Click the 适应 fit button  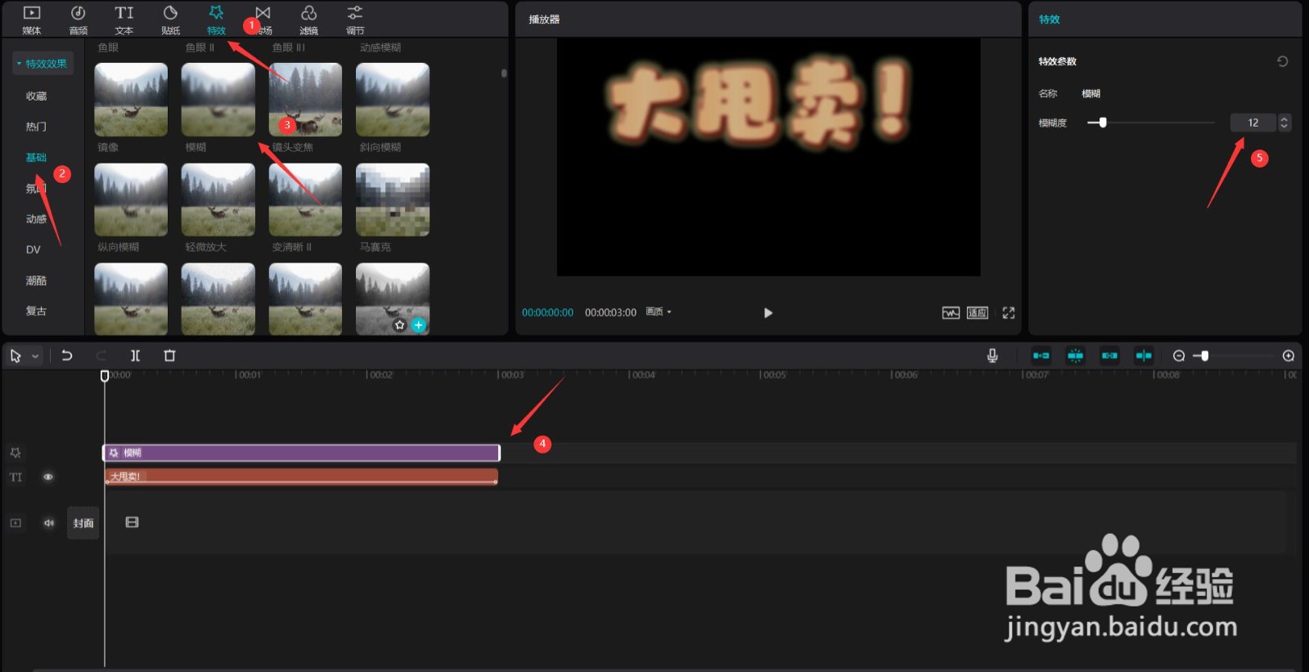pos(978,312)
